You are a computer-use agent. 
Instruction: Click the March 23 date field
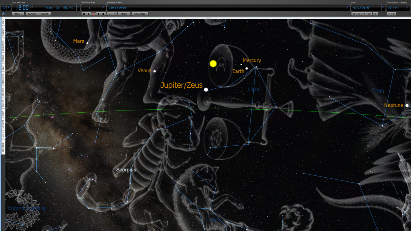52,8
